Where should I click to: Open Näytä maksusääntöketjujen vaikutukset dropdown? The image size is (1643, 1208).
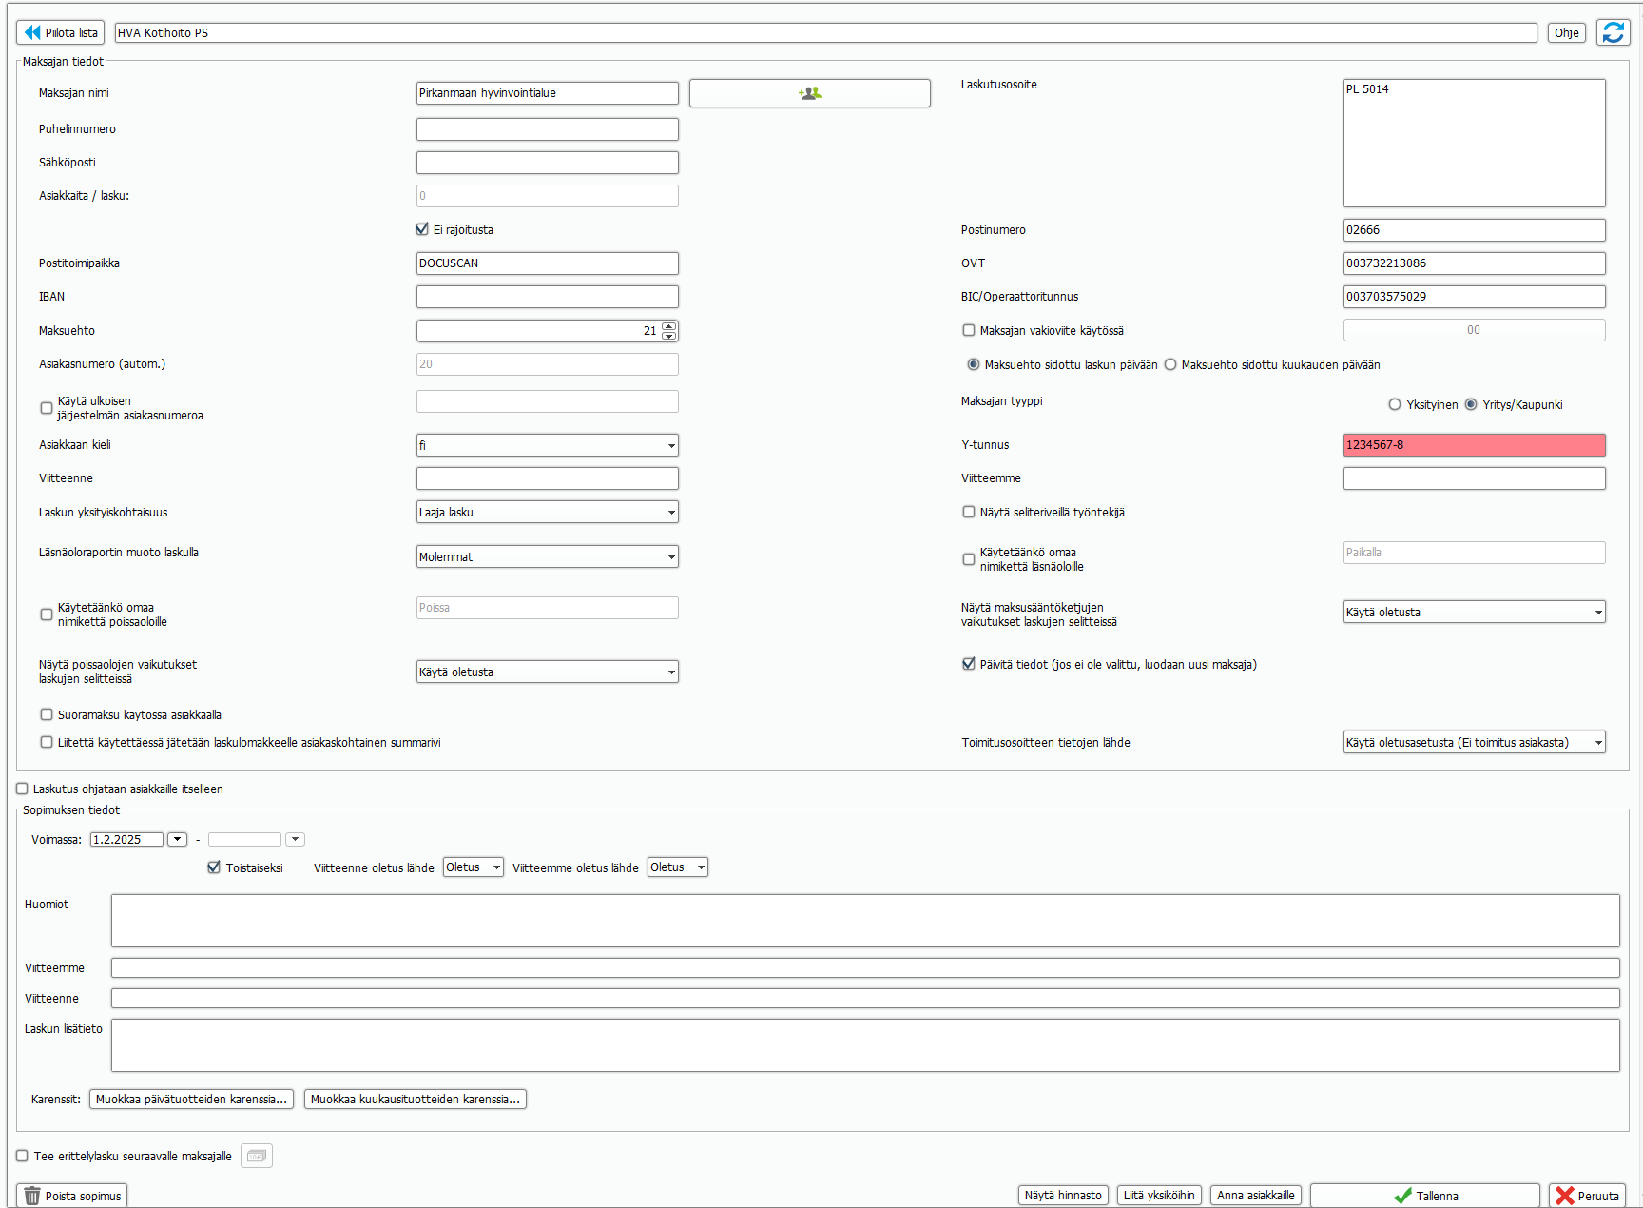coord(1474,612)
